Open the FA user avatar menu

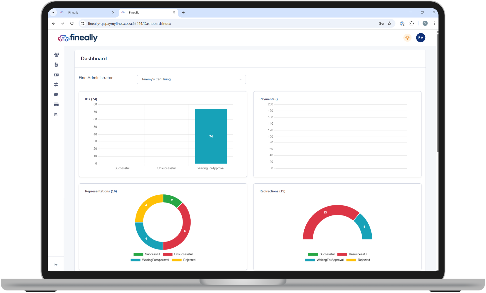[x=421, y=38]
